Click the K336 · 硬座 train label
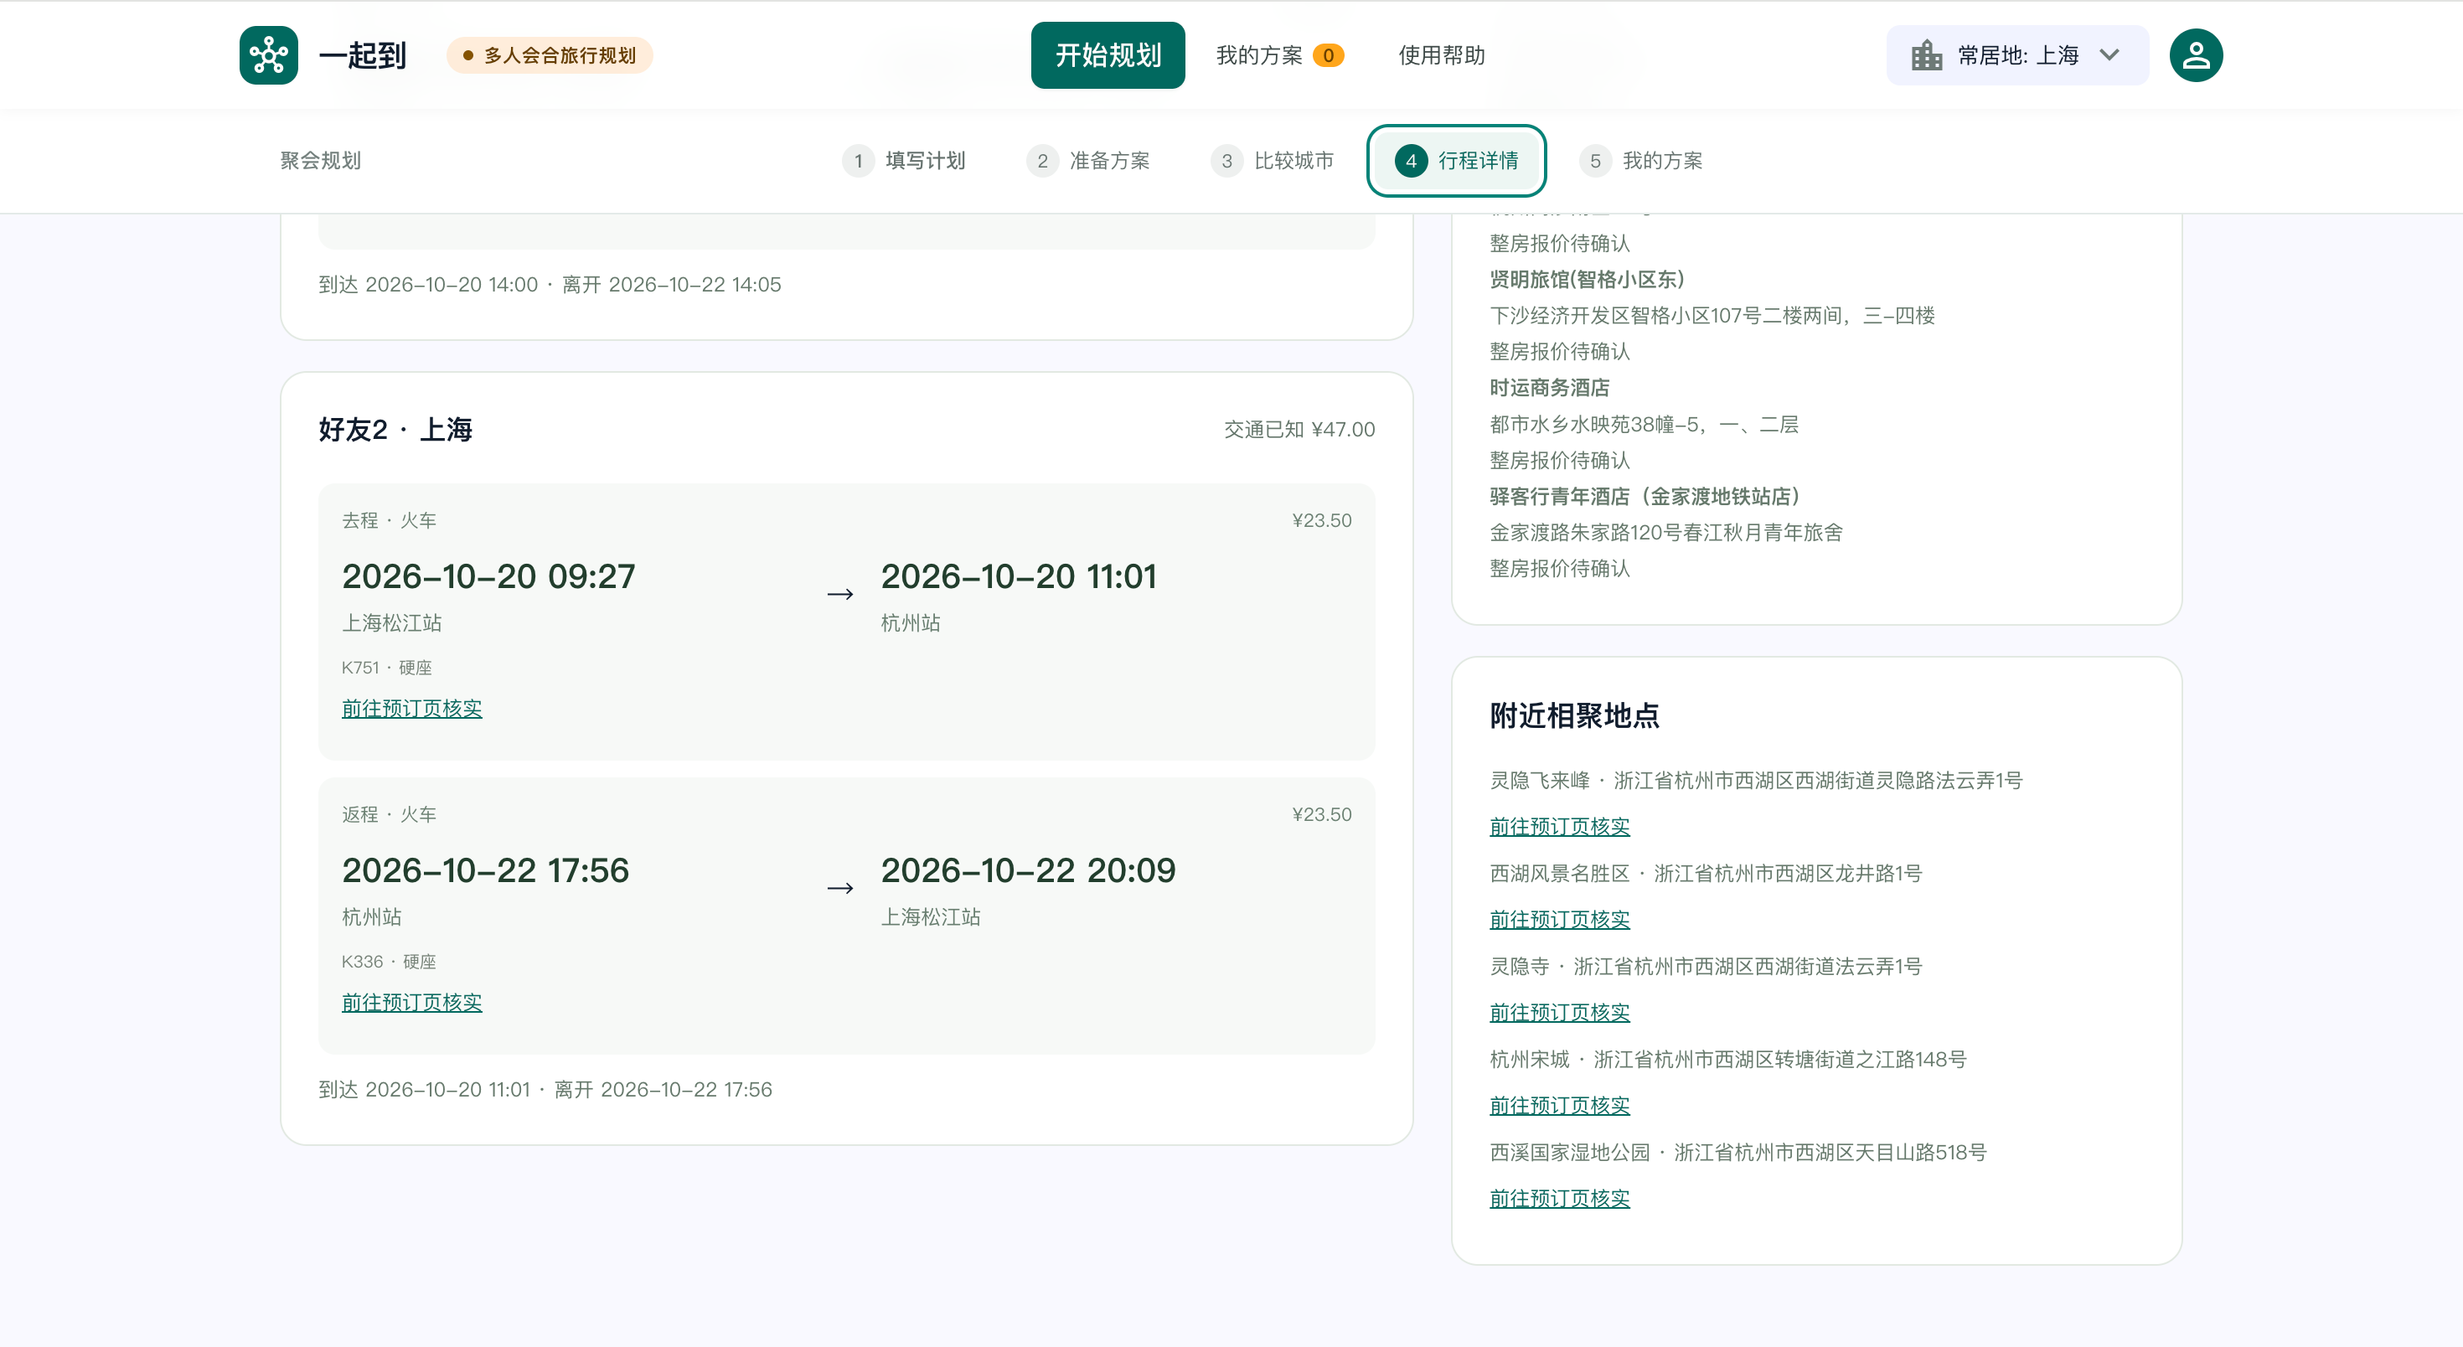 coord(388,962)
